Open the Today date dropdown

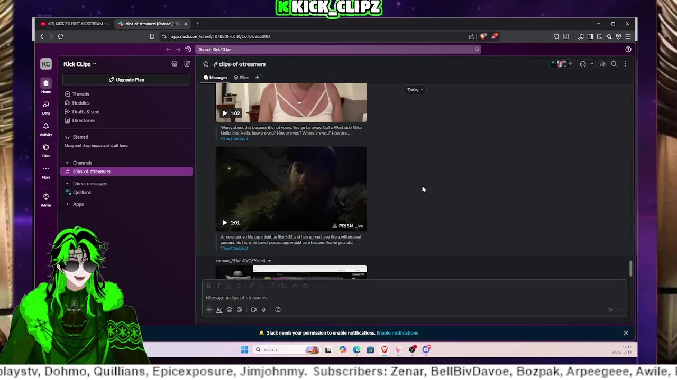tap(415, 90)
